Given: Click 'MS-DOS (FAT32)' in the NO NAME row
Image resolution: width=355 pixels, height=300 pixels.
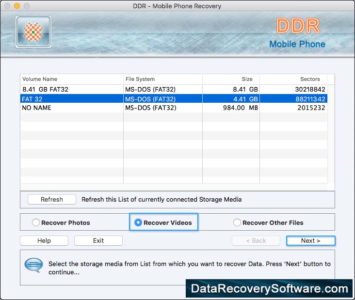Looking at the screenshot, I should (150, 108).
